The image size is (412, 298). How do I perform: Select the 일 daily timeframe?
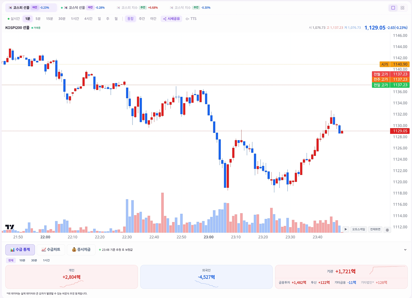tap(99, 19)
